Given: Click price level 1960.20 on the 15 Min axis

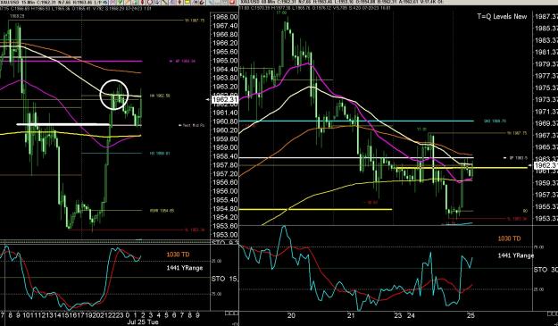Looking at the screenshot, I should (x=225, y=130).
